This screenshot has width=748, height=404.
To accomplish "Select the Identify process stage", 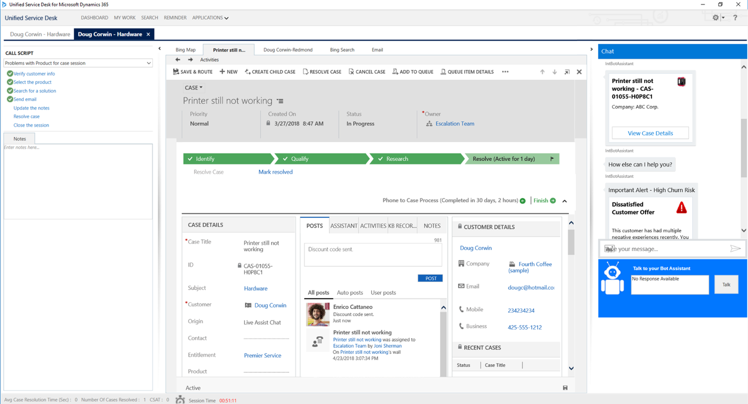I will point(228,159).
